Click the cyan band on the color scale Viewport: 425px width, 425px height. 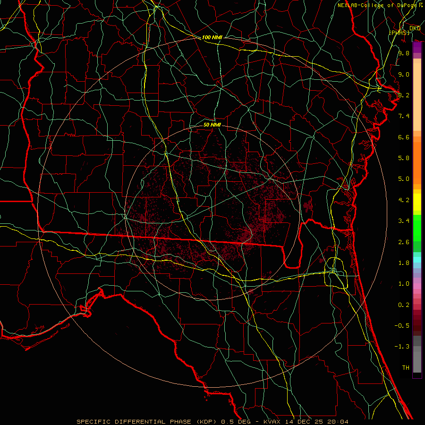click(x=417, y=260)
